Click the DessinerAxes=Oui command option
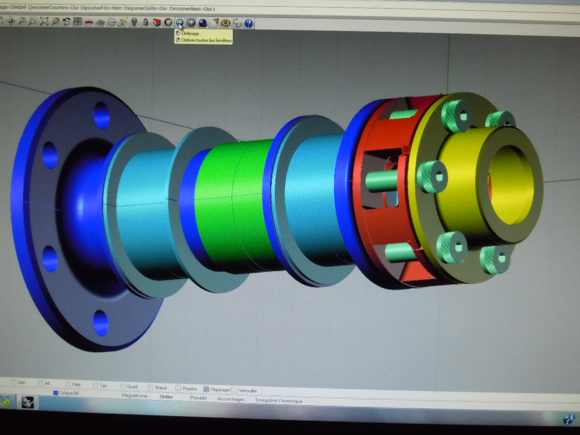 click(191, 8)
